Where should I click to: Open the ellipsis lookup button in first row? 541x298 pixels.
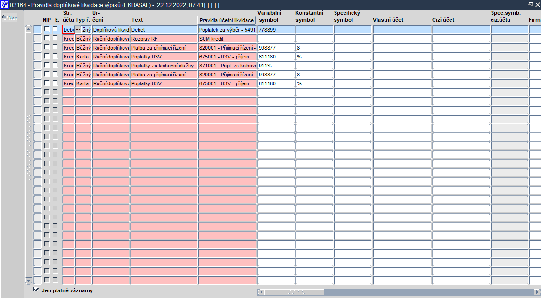pyautogui.click(x=78, y=30)
